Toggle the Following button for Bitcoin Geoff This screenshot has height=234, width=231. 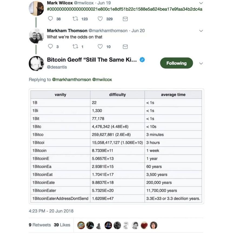(x=176, y=63)
